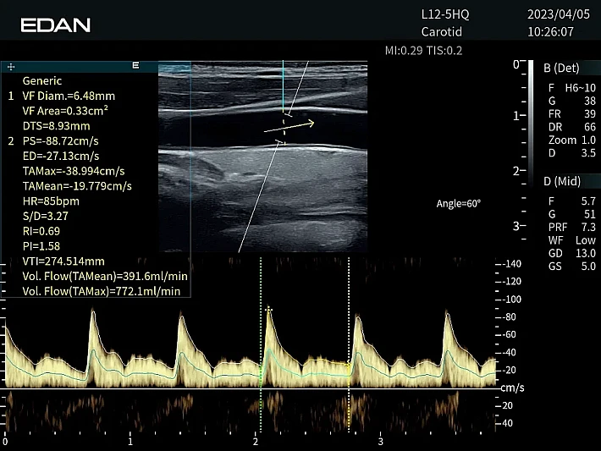The height and width of the screenshot is (451, 601).
Task: Click the Zoom 1.0 parameter
Action: [x=571, y=140]
